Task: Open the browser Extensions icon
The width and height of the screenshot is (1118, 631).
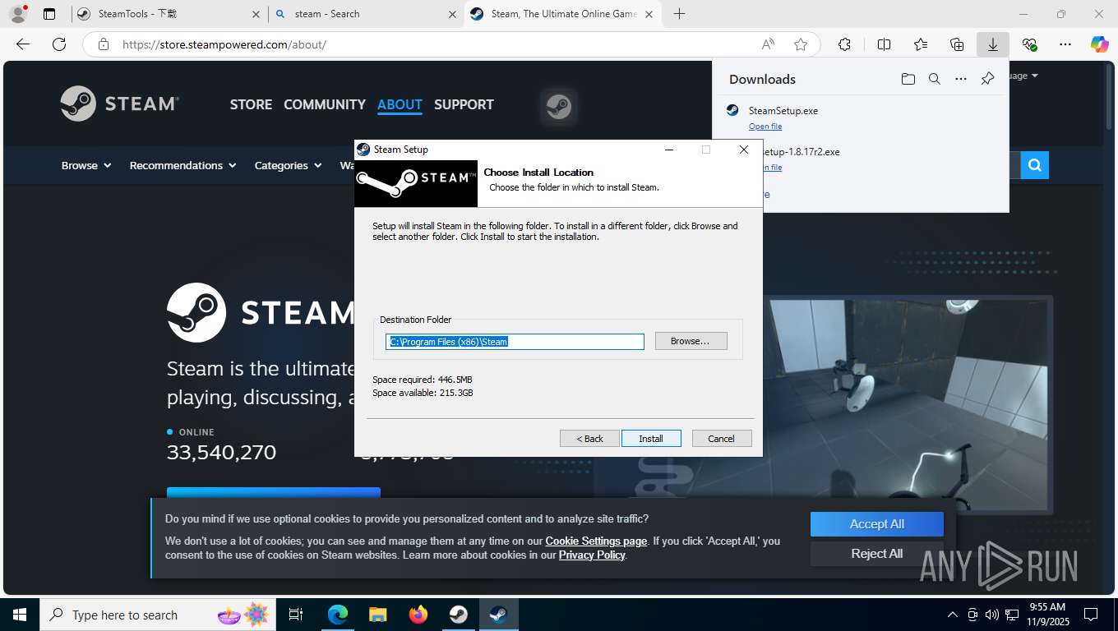Action: [844, 44]
